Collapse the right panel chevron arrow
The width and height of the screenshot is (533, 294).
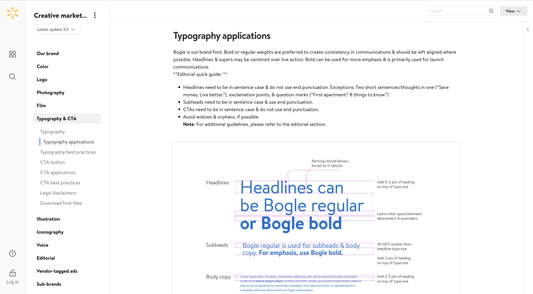[528, 30]
